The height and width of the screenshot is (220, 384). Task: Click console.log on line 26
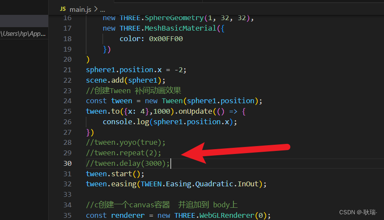126,122
